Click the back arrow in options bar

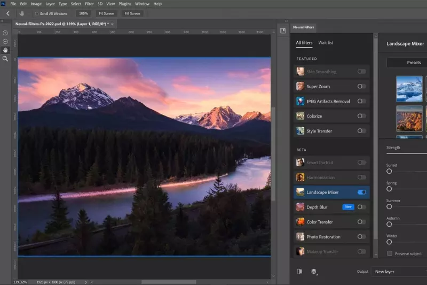pos(7,13)
